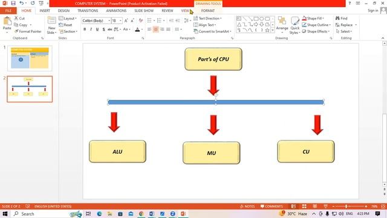Viewport: 387px width, 218px height.
Task: Click the taskbar Search box
Action: click(47, 214)
